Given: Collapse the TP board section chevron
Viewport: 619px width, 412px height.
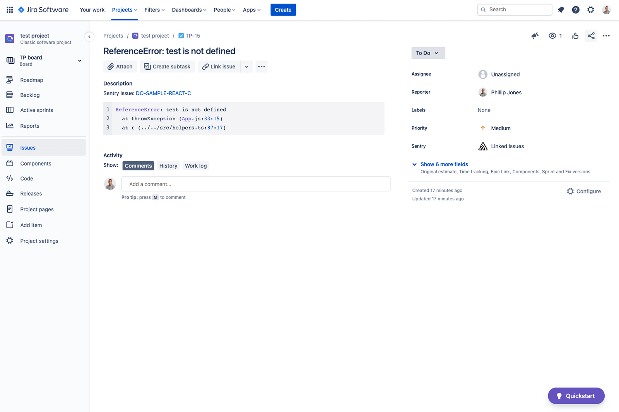Looking at the screenshot, I should (x=79, y=61).
